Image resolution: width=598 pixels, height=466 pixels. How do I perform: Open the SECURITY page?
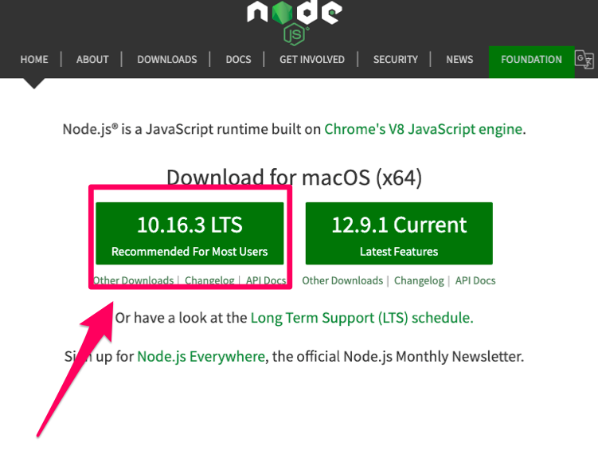coord(396,60)
